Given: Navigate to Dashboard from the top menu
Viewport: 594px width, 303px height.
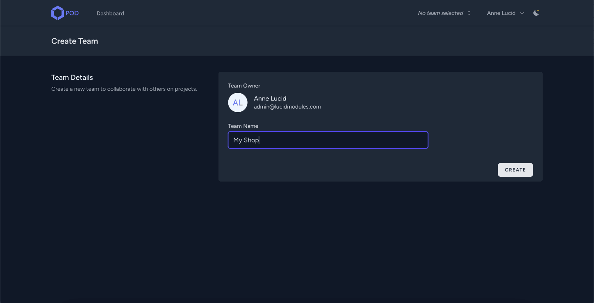Looking at the screenshot, I should tap(110, 13).
